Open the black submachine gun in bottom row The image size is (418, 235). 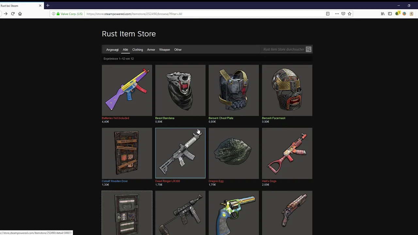pos(180,213)
